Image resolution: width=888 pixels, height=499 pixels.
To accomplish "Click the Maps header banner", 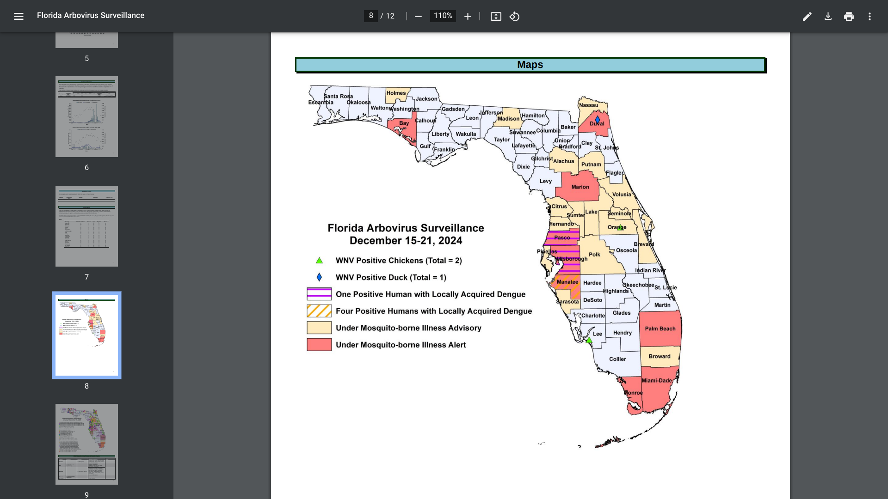I will pos(530,65).
